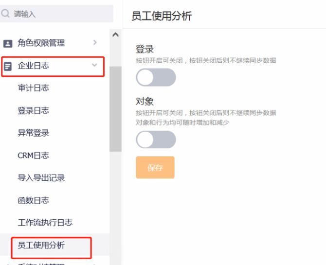Open the 函数日志 menu item
The image size is (326, 265).
[34, 200]
